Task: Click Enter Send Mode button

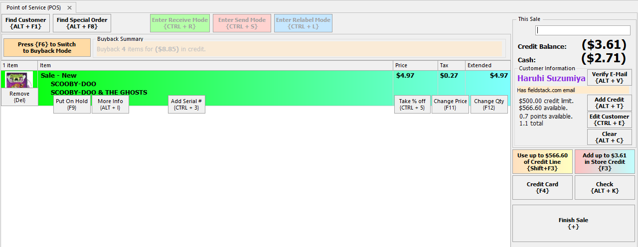Action: point(242,23)
